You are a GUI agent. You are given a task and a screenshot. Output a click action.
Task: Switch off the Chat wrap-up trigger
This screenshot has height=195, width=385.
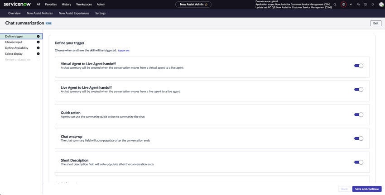[358, 138]
